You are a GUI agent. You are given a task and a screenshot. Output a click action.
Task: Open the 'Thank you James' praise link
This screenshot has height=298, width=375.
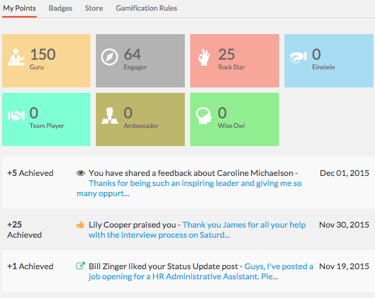click(x=197, y=230)
